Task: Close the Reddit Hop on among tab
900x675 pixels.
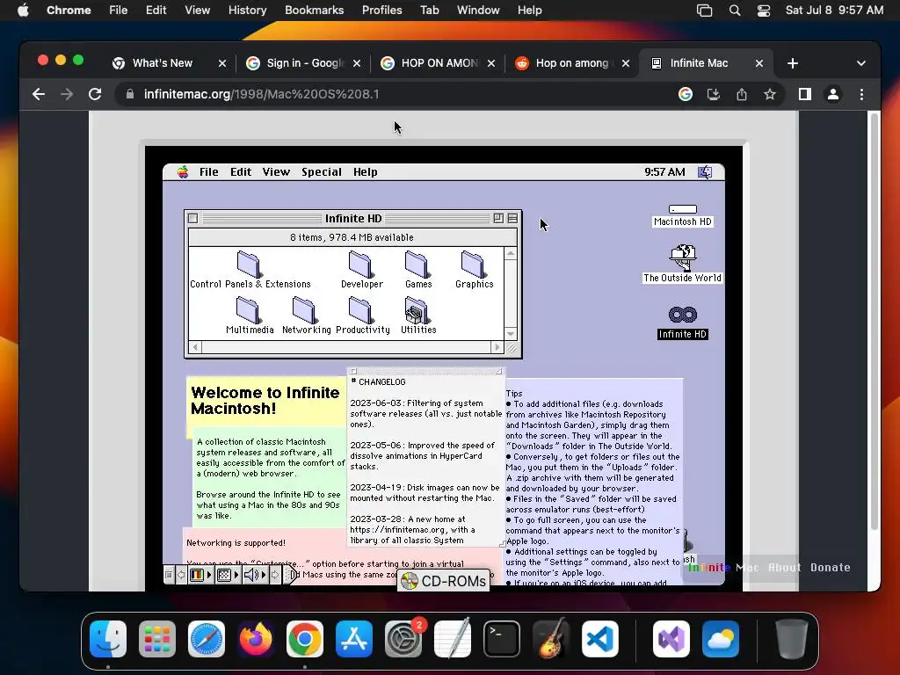Action: pos(626,63)
